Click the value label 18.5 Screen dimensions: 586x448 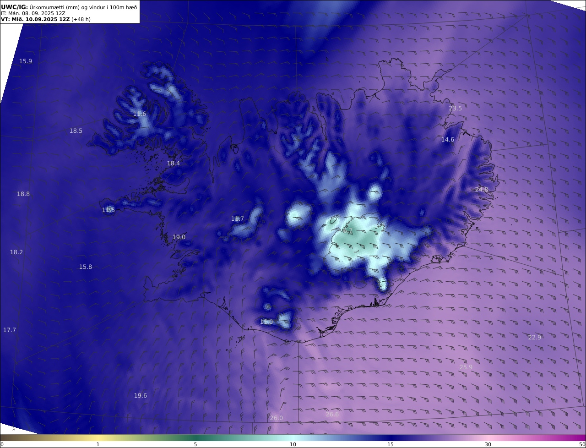76,131
